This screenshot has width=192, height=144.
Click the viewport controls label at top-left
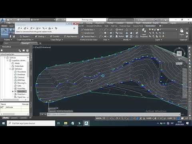tap(42, 47)
